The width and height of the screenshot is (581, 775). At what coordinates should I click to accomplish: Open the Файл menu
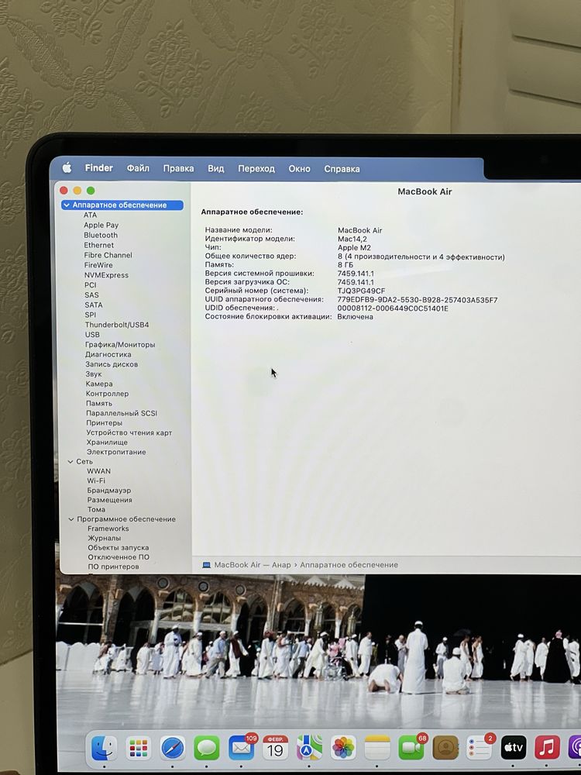click(x=138, y=168)
